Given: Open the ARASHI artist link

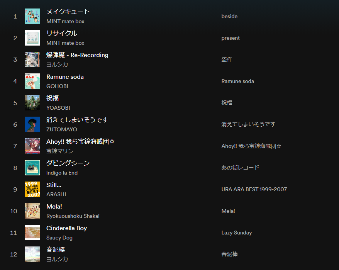Looking at the screenshot, I should [56, 194].
